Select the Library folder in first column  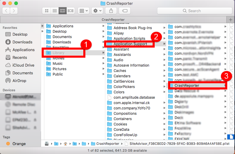(59, 53)
